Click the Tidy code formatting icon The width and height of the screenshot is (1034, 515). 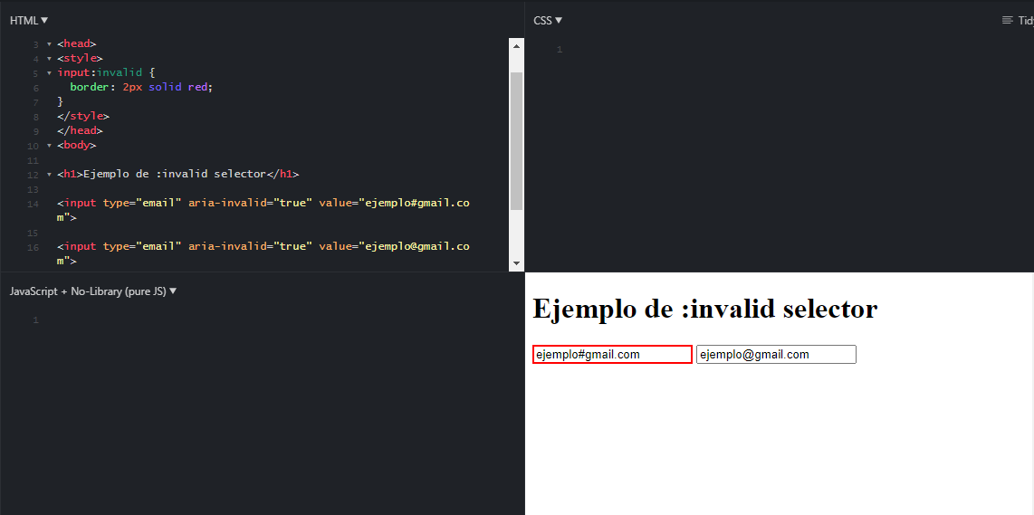[x=1007, y=20]
